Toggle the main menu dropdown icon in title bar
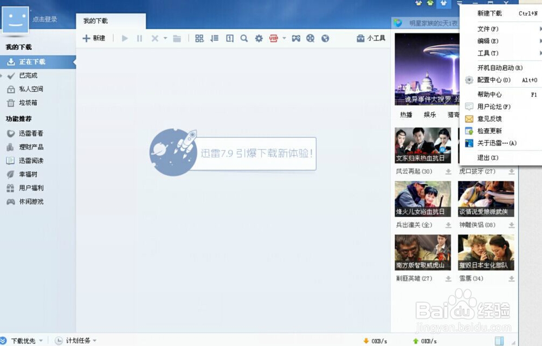542x346 pixels. (x=460, y=3)
